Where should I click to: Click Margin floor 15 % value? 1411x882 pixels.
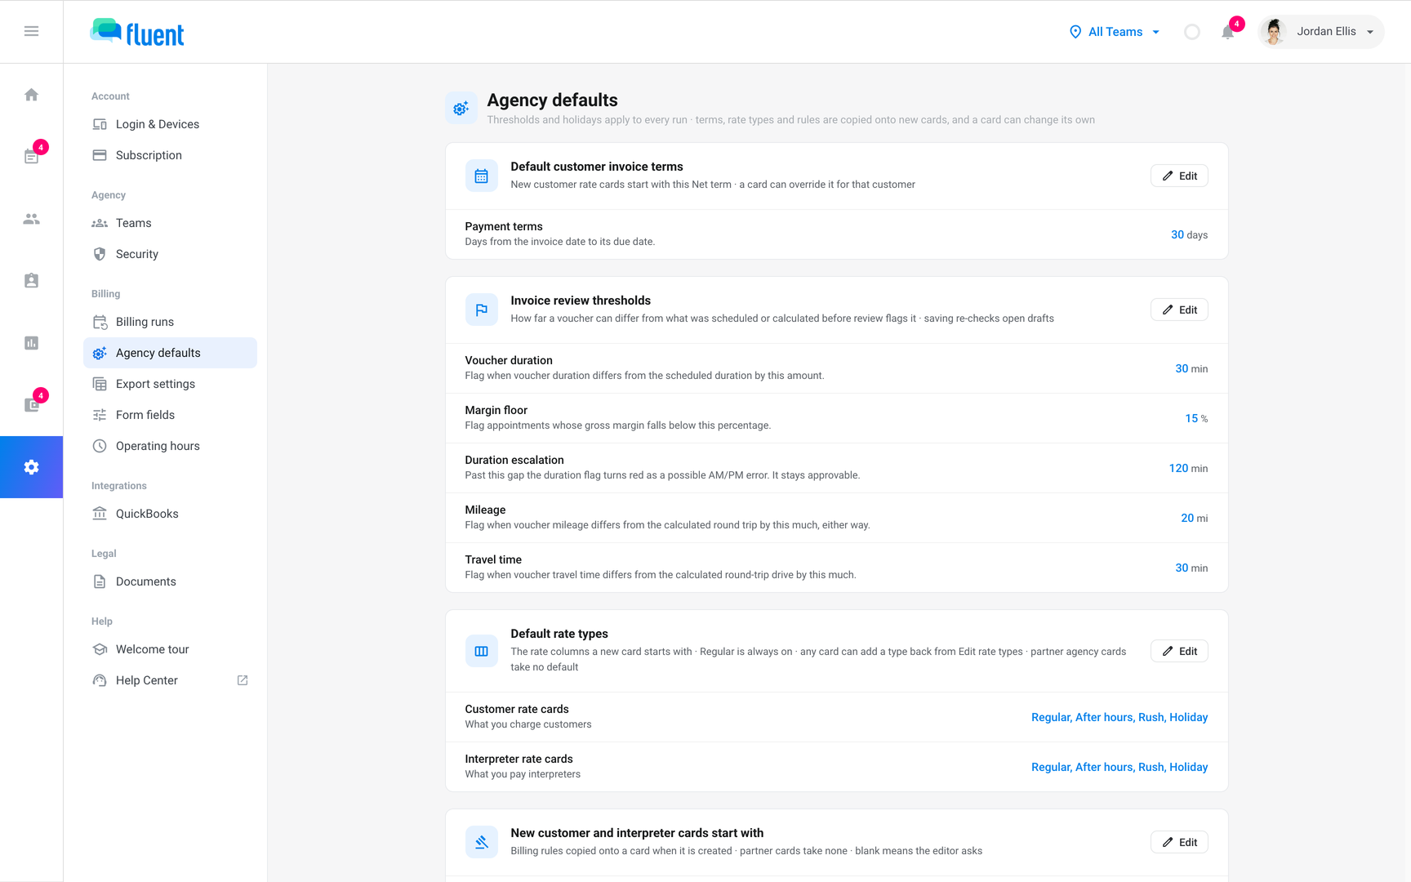tap(1196, 418)
